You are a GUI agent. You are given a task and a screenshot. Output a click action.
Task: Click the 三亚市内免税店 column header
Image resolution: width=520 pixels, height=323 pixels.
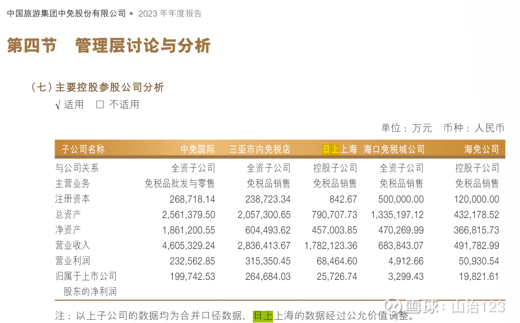[x=260, y=149]
